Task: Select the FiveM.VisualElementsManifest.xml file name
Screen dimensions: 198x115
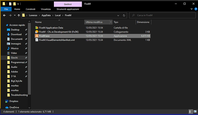Action: click(x=57, y=40)
